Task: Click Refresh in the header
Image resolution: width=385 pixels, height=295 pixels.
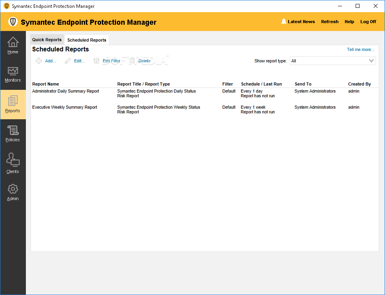Action: (x=330, y=22)
